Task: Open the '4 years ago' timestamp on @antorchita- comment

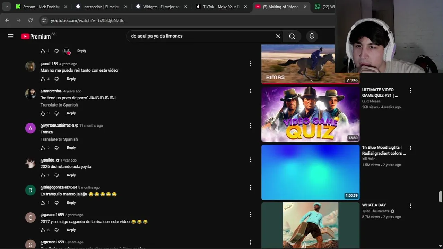Action: click(x=72, y=91)
